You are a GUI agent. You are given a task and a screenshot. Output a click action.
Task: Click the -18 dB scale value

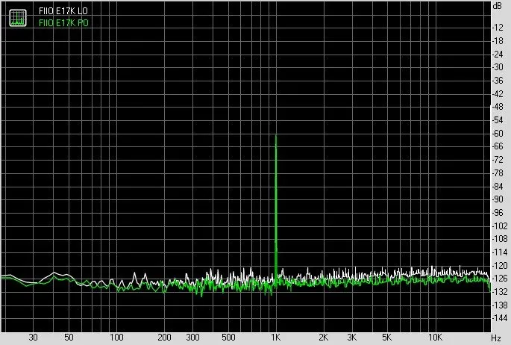tap(498, 41)
